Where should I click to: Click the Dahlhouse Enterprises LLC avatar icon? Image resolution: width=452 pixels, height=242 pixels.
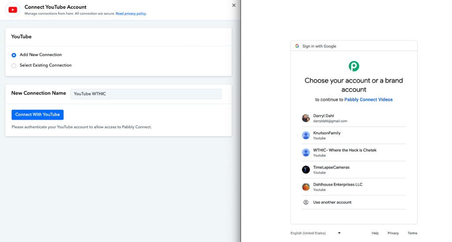[x=306, y=187]
